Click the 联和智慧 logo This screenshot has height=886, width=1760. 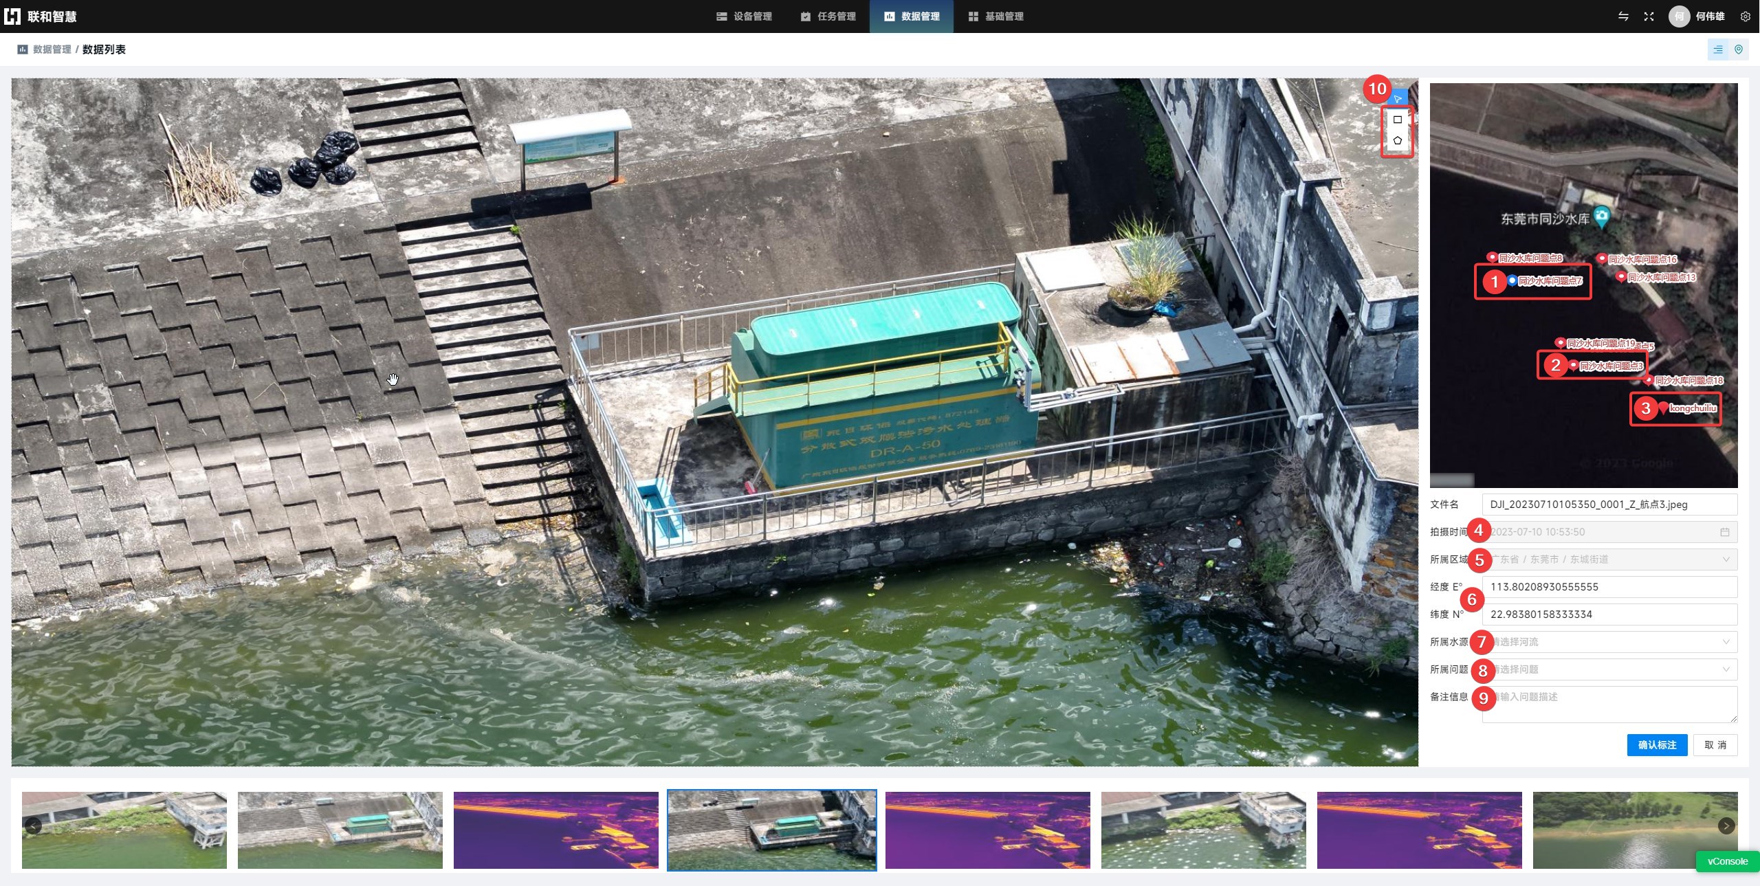40,16
